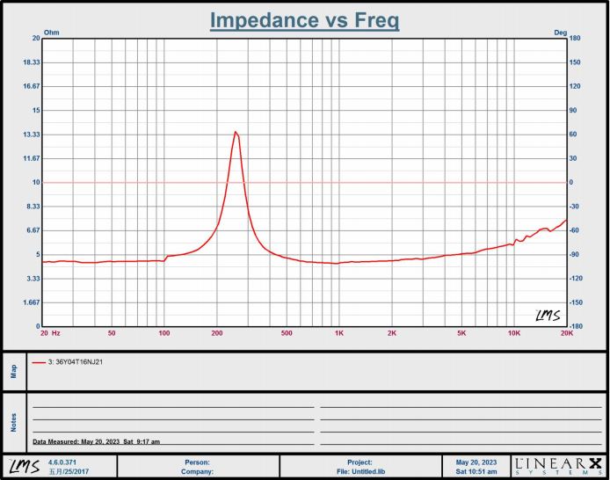Click the '20K' frequency axis label
The height and width of the screenshot is (480, 610).
pos(567,333)
